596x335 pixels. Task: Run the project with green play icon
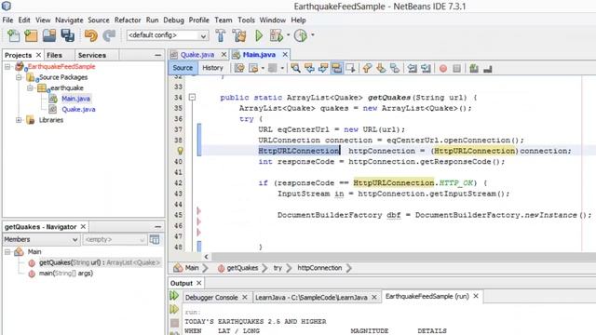[259, 35]
